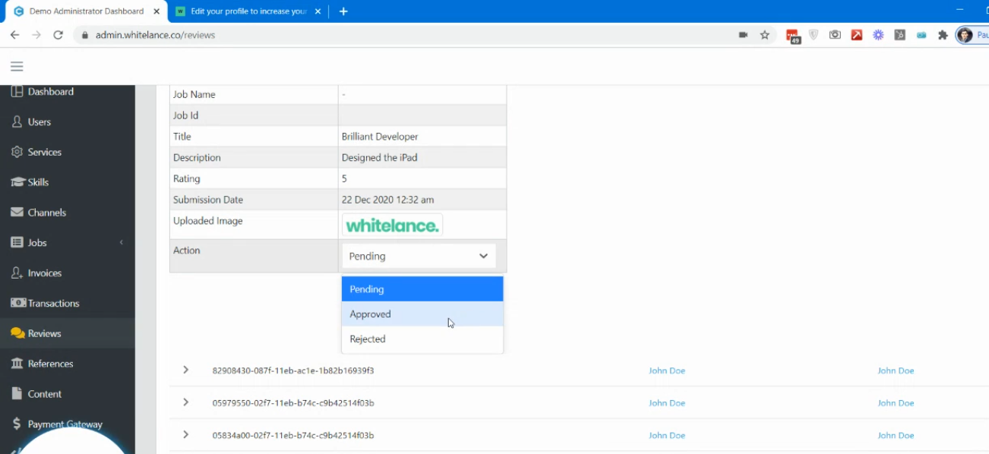The width and height of the screenshot is (989, 454).
Task: Click the Payment Gateway dollar icon
Action: point(17,424)
